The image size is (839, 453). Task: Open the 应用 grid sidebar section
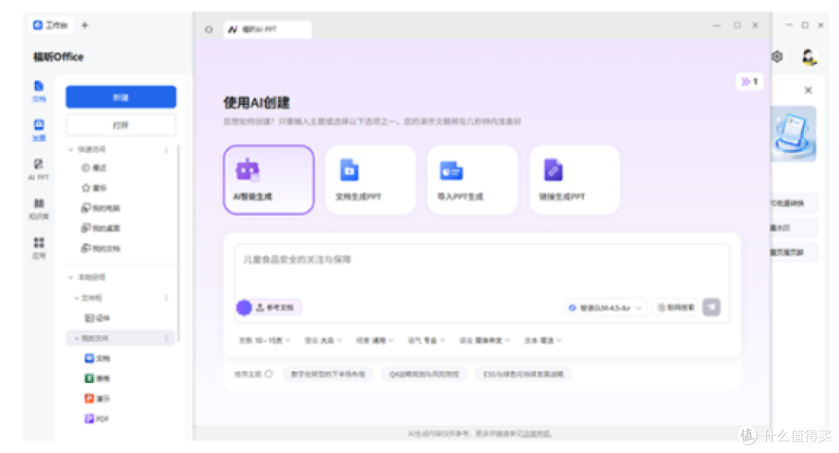pos(39,247)
